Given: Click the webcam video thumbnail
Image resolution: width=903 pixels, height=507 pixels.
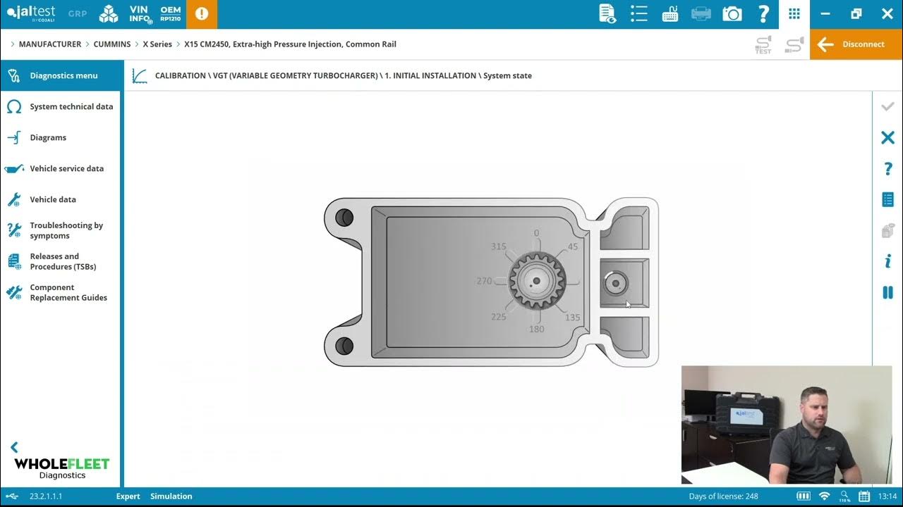Looking at the screenshot, I should (x=787, y=425).
